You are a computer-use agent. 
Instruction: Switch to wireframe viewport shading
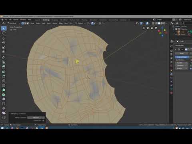pyautogui.click(x=156, y=23)
